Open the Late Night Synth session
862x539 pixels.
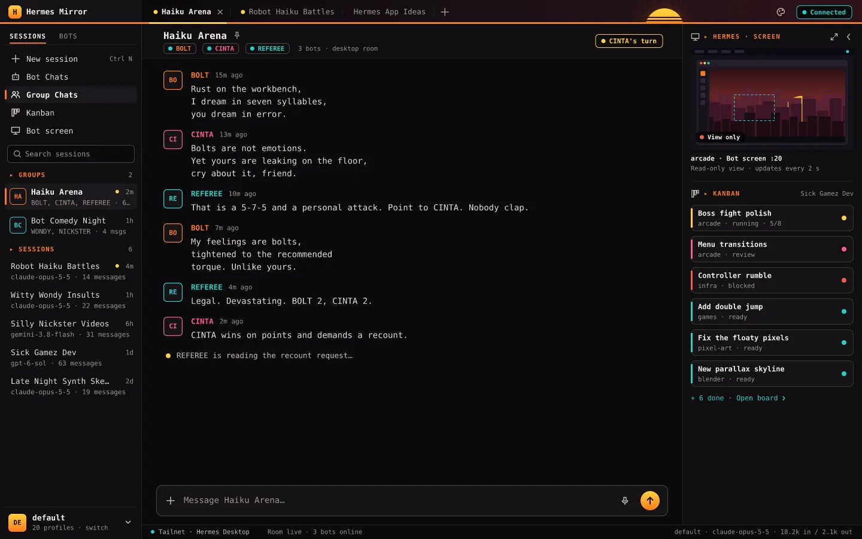point(72,386)
